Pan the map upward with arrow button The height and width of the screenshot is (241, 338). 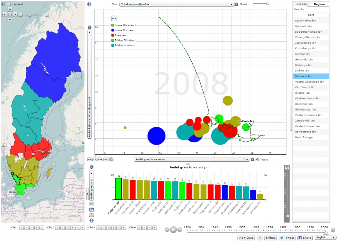coord(10,9)
